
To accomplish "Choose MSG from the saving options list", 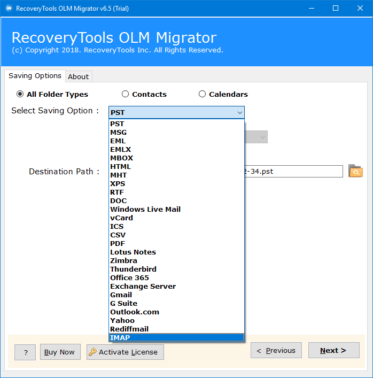I will [177, 133].
